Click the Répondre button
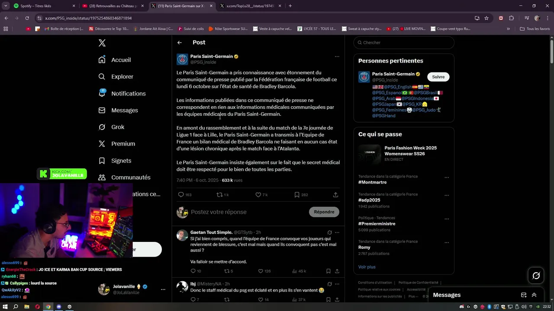554x311 pixels. coord(324,212)
